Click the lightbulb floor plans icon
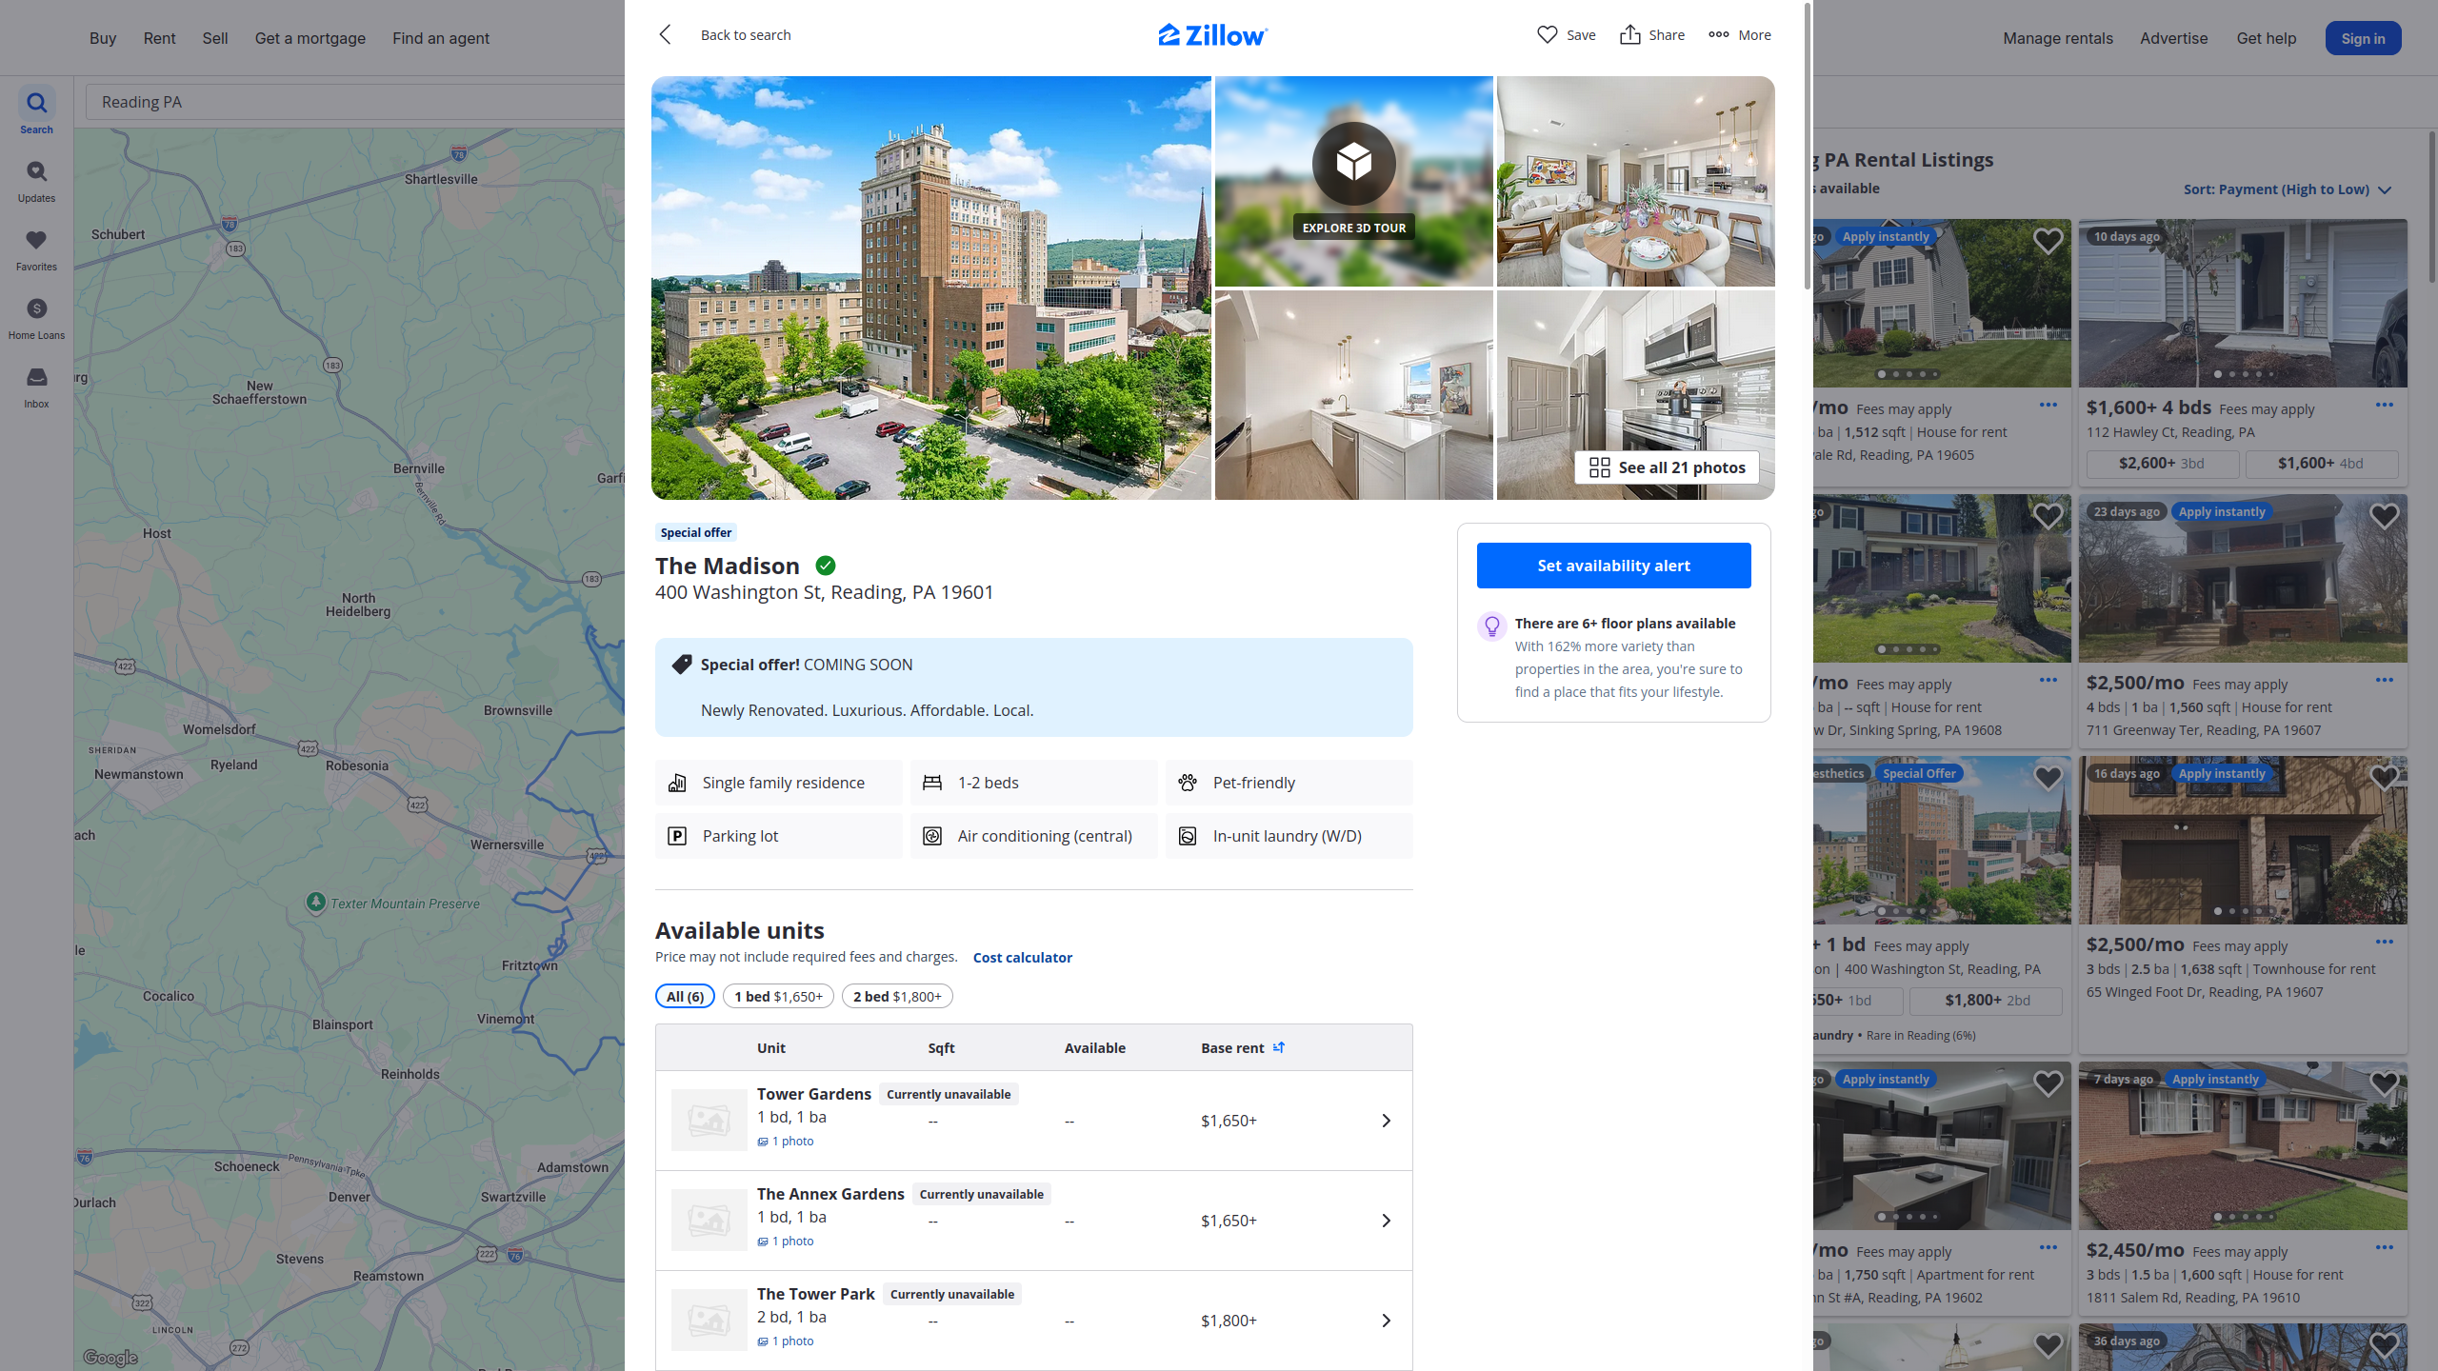 (1492, 626)
